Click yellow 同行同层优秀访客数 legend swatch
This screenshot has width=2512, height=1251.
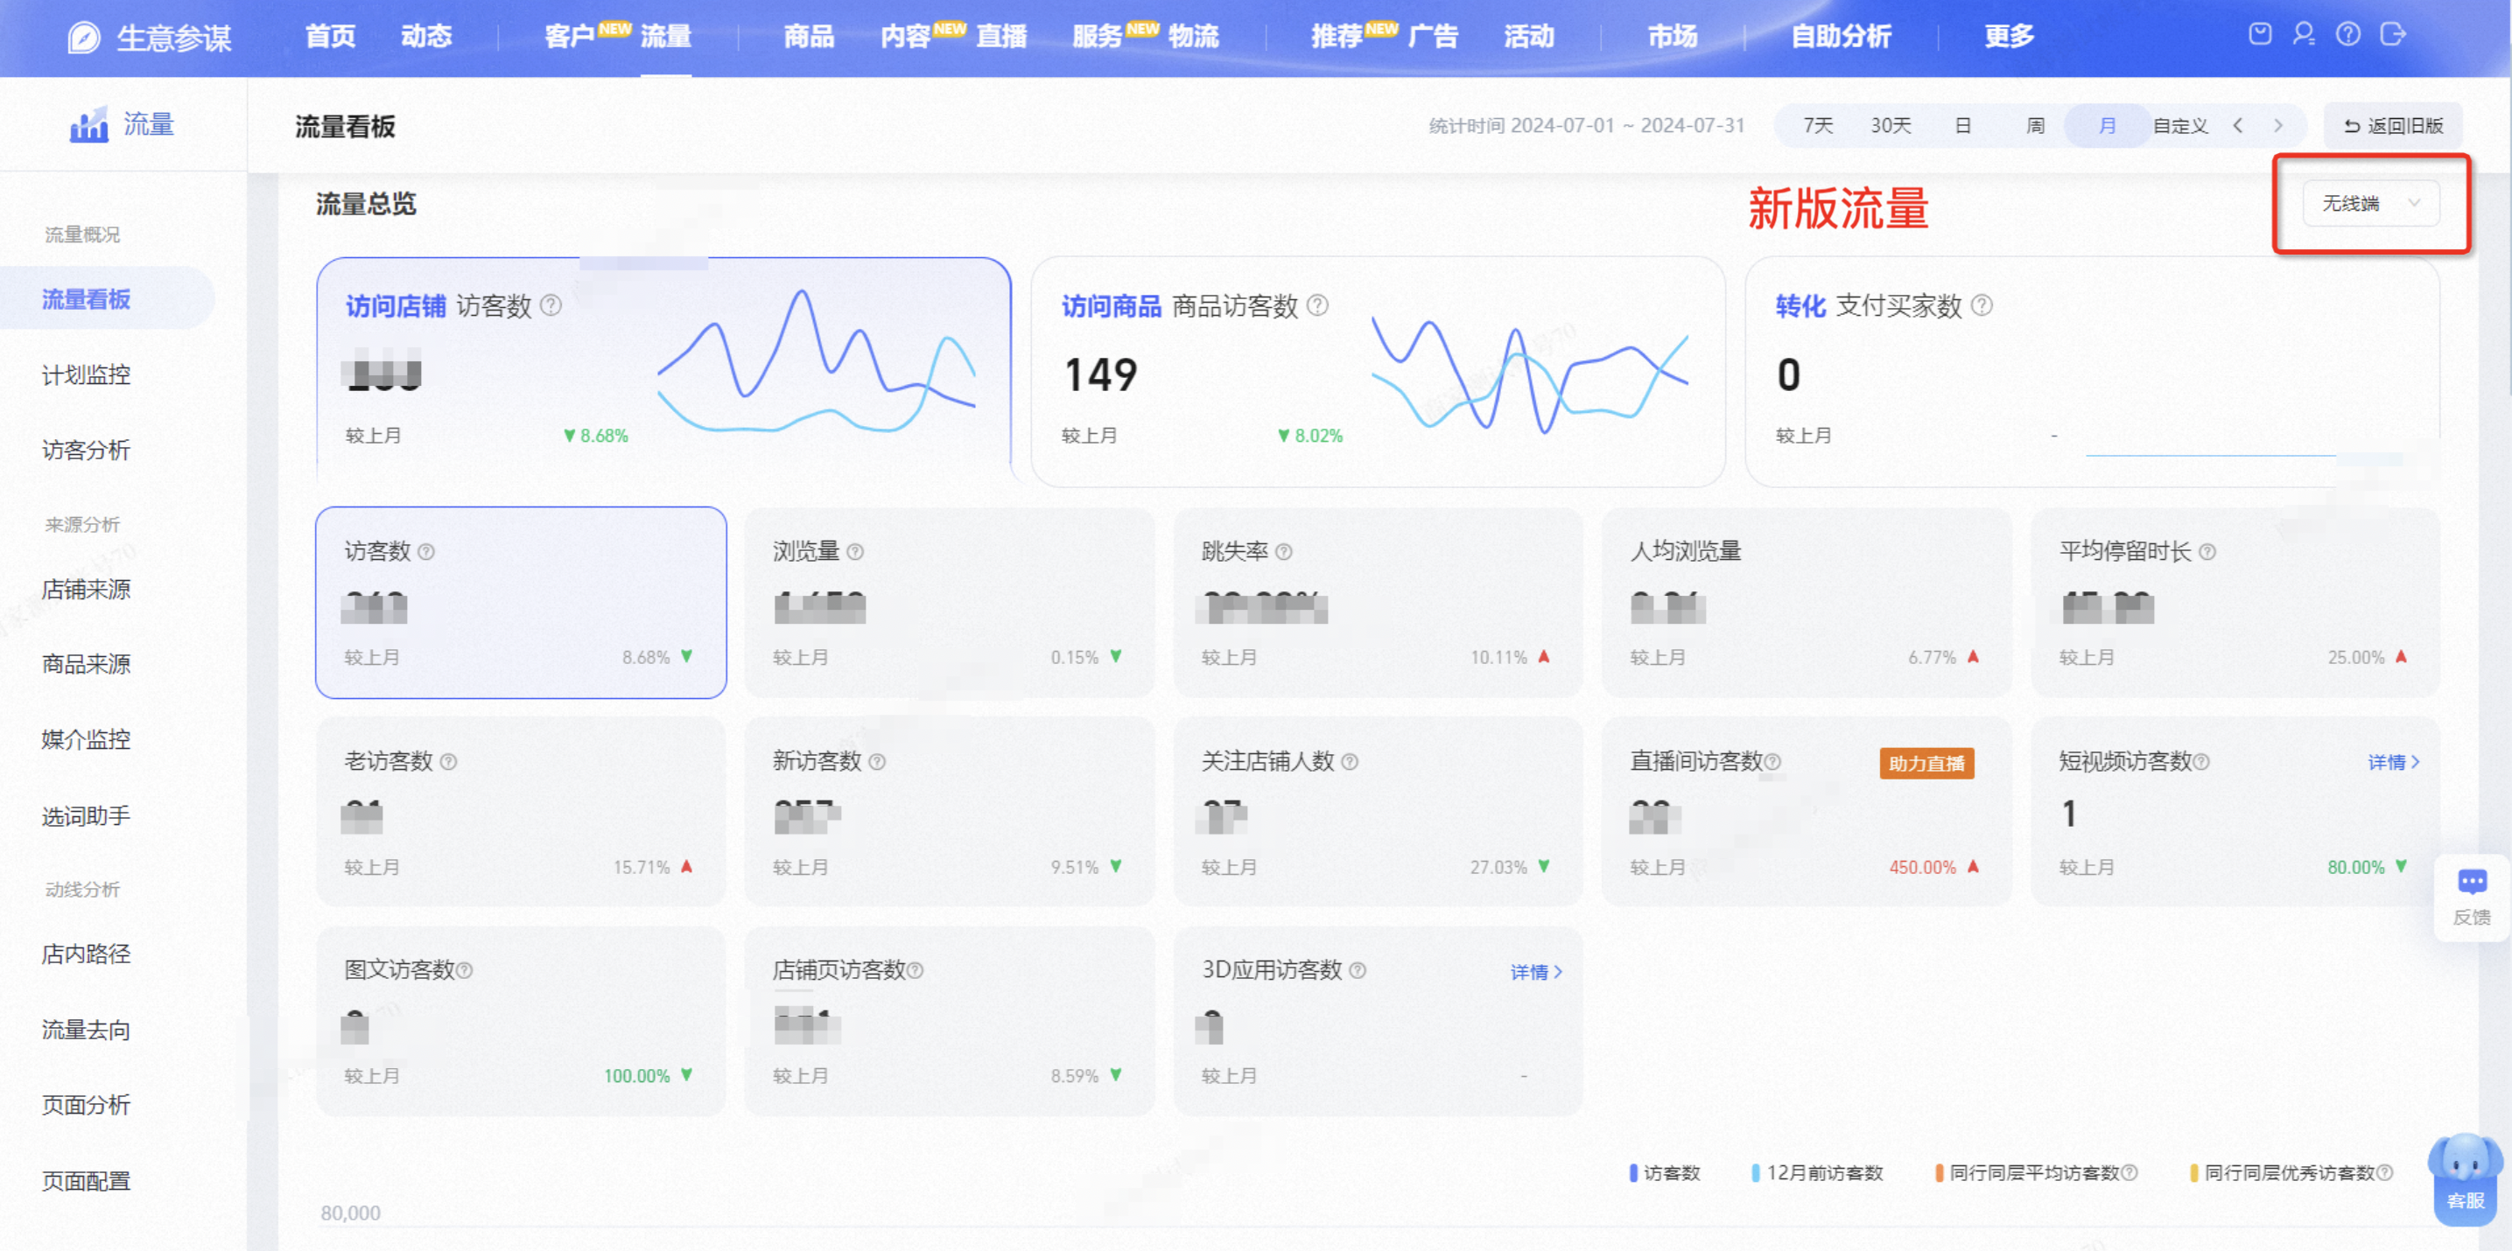pyautogui.click(x=2193, y=1173)
